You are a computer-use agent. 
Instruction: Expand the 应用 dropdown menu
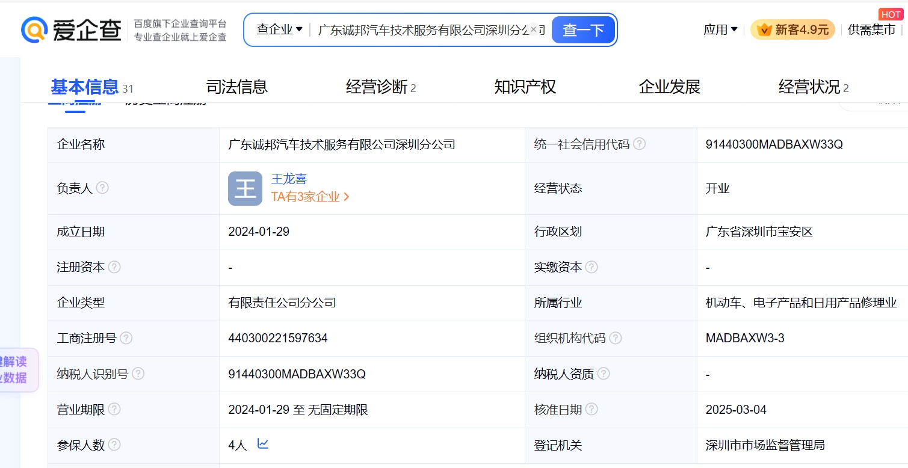pos(720,29)
